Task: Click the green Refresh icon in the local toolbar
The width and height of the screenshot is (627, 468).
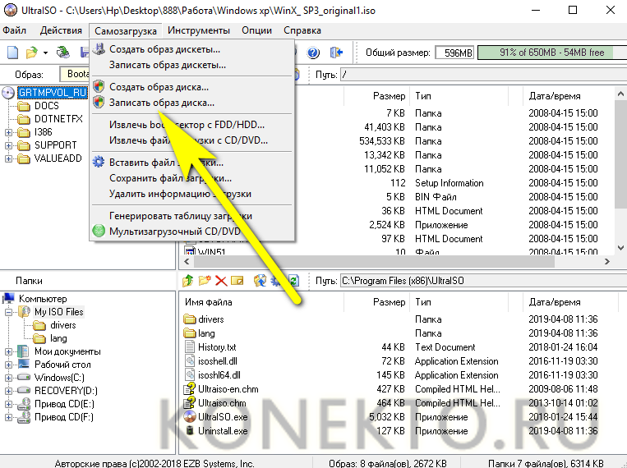Action: coord(294,281)
